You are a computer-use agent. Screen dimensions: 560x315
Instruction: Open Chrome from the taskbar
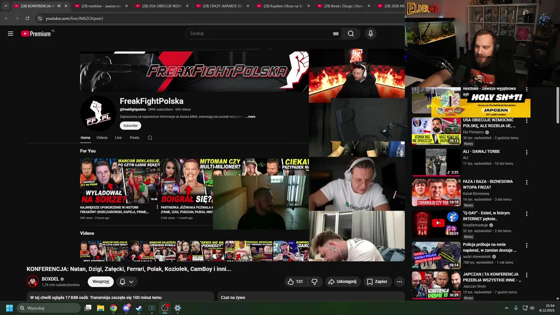click(113, 308)
